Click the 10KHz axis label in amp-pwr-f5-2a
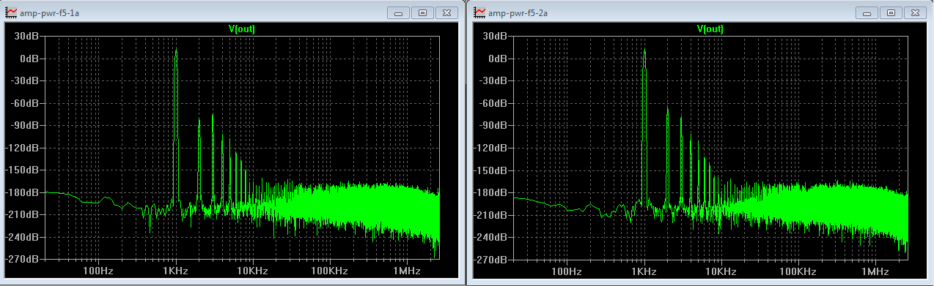This screenshot has width=934, height=286. (x=721, y=271)
